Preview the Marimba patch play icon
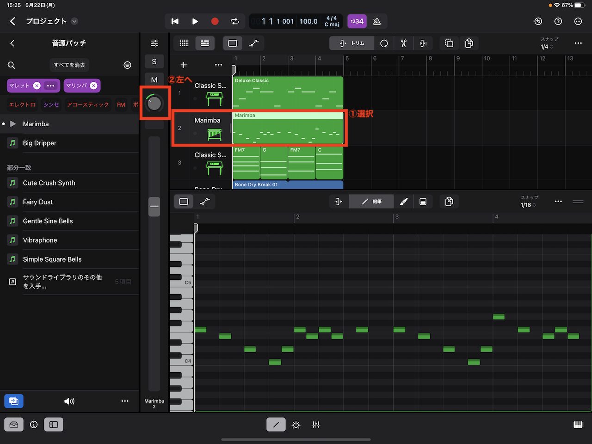 click(x=13, y=124)
